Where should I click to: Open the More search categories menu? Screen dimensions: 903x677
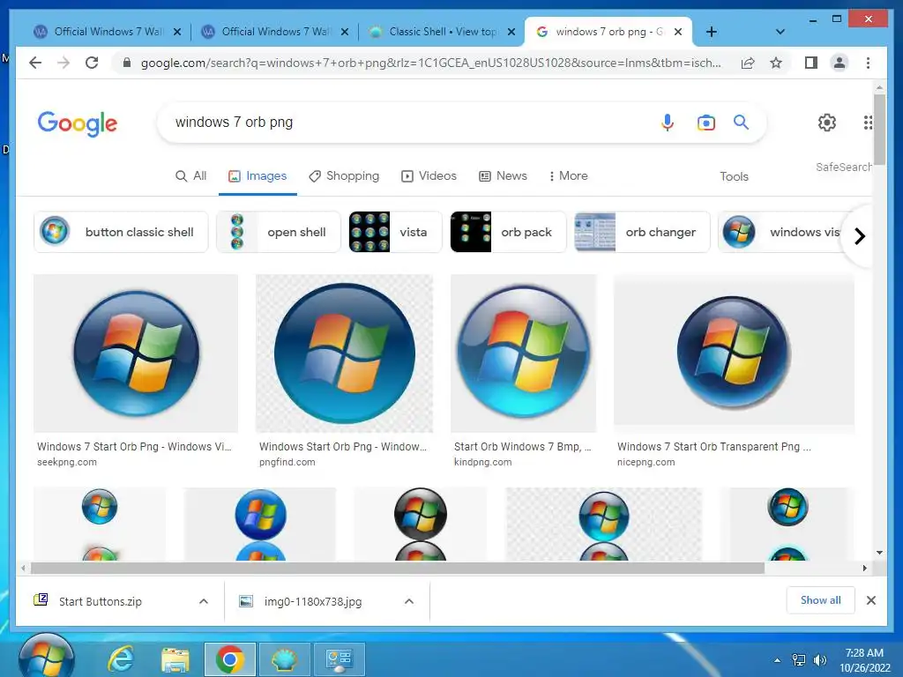tap(568, 175)
